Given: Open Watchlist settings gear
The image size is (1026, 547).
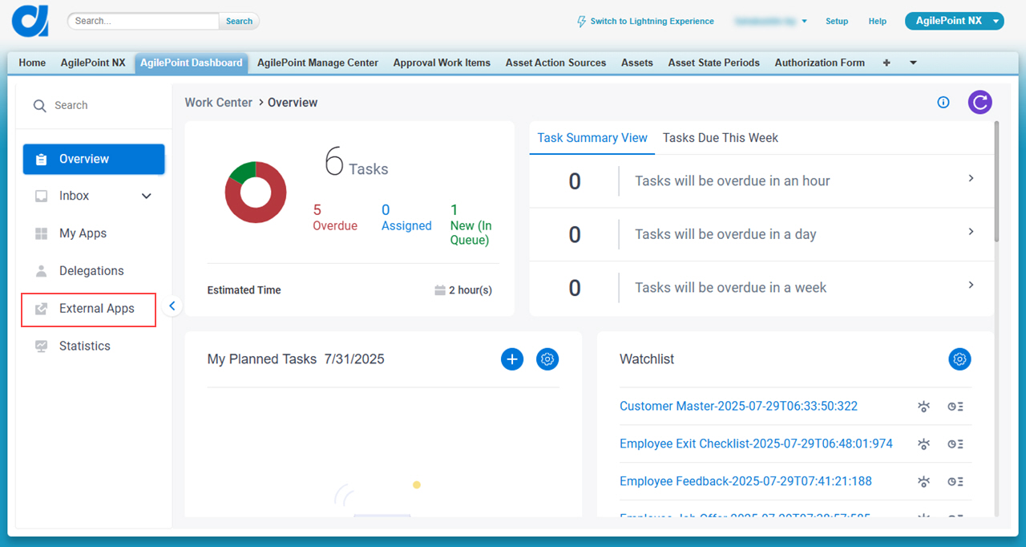Looking at the screenshot, I should point(959,359).
